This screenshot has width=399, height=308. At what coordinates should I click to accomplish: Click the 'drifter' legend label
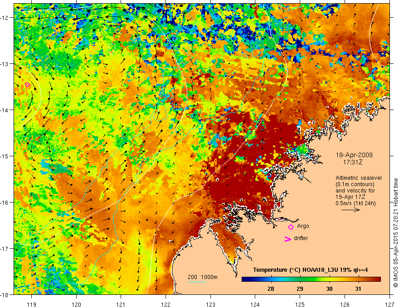[x=301, y=238]
